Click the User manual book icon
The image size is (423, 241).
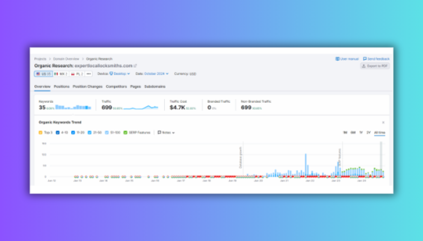point(337,59)
